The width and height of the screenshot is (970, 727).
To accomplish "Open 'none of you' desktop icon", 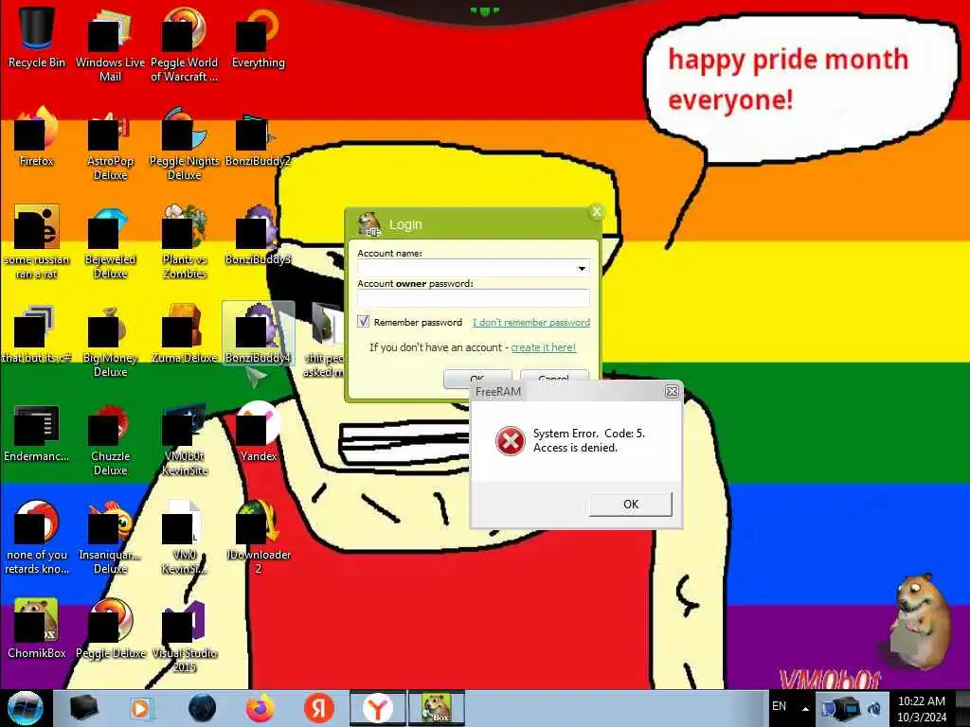I will [x=37, y=538].
